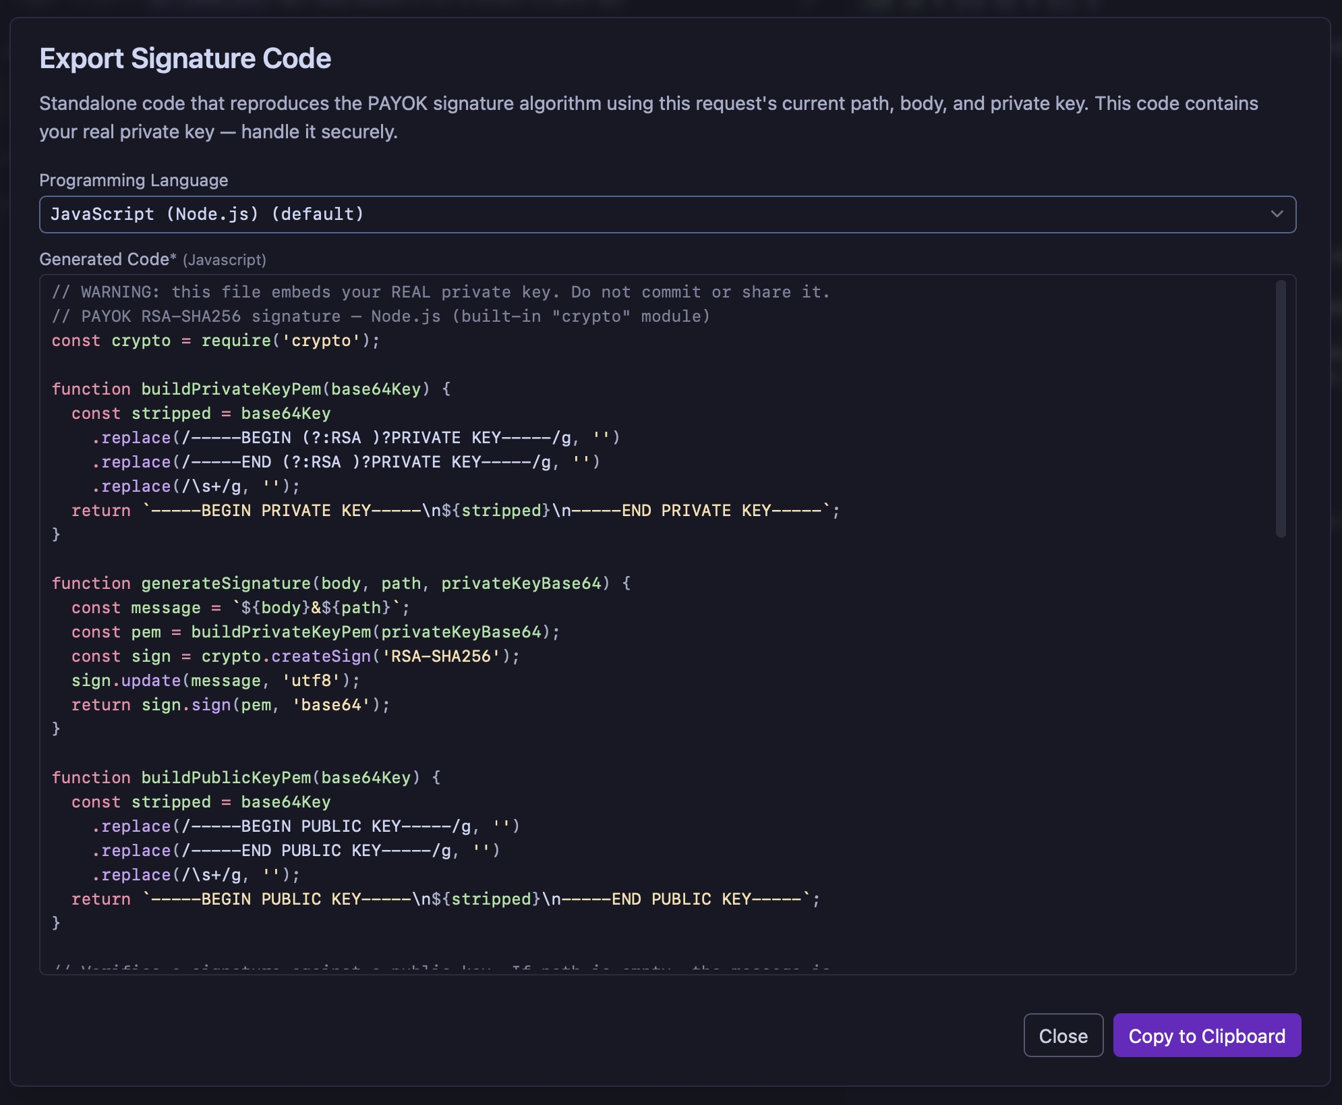The width and height of the screenshot is (1342, 1105).
Task: Click the "const message =" code line
Action: click(241, 608)
